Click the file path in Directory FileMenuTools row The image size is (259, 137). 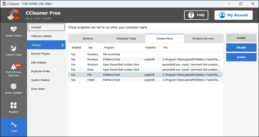pos(191,59)
